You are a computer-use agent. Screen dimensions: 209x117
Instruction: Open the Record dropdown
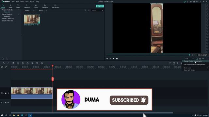point(43,10)
